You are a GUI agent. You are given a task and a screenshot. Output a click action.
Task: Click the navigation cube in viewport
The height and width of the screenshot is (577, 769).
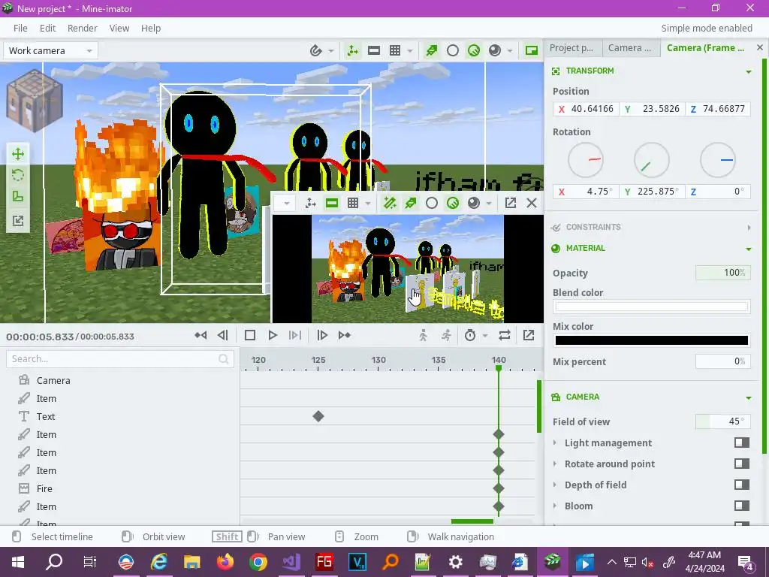point(35,101)
